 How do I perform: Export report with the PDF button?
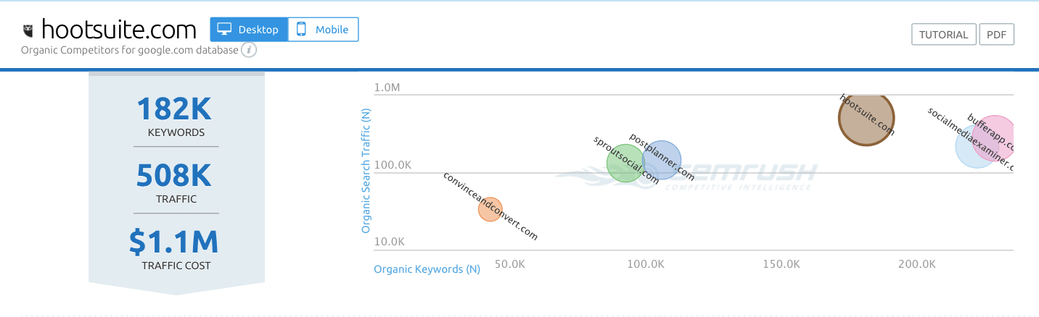(996, 35)
